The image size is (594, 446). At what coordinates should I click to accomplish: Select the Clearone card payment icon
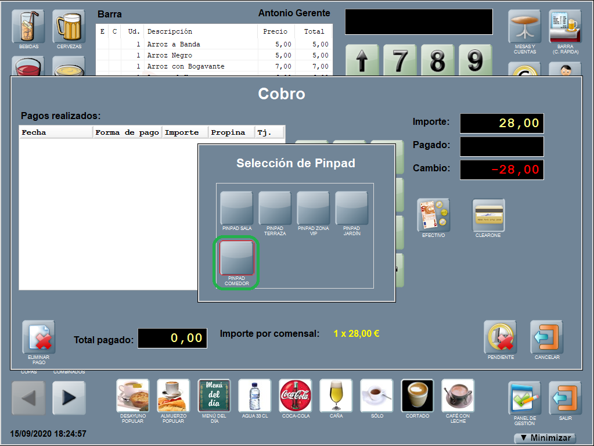point(488,215)
